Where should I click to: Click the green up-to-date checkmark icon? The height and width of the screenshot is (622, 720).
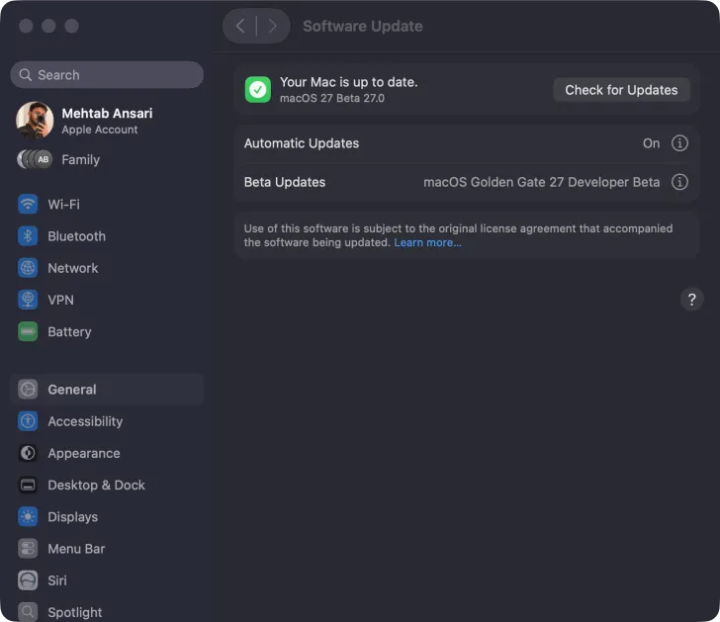point(257,90)
